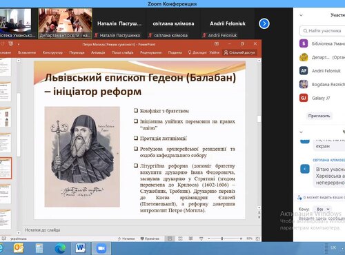This screenshot has width=345, height=255.
Task: Open the Кому: Все recipient dropdown
Action: coord(323,210)
